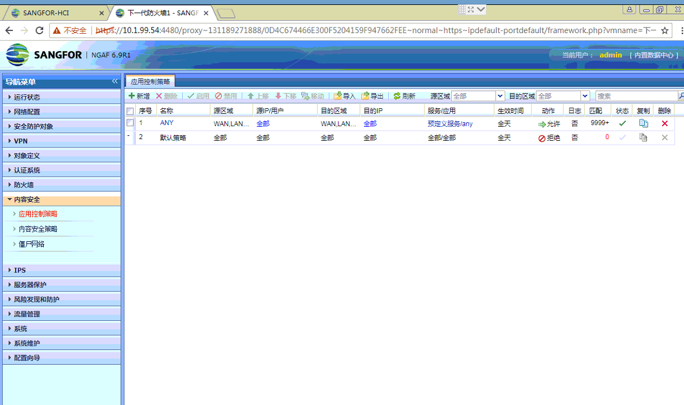Click the 启用 enable toolbar button
The height and width of the screenshot is (405, 684).
pos(199,96)
